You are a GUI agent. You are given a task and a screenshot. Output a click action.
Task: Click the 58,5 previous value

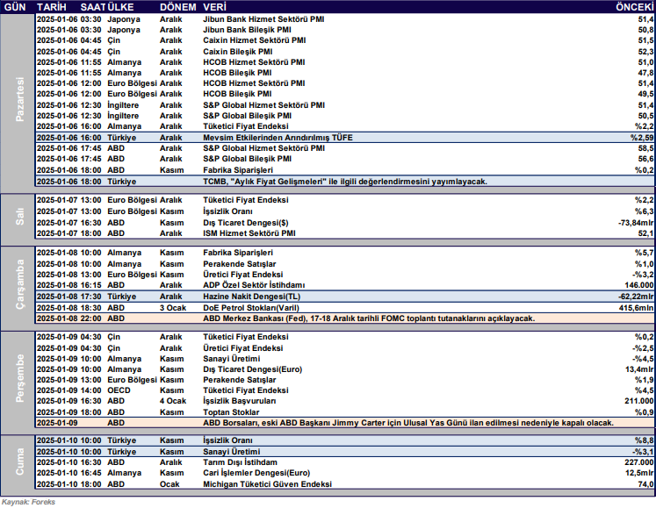click(646, 148)
